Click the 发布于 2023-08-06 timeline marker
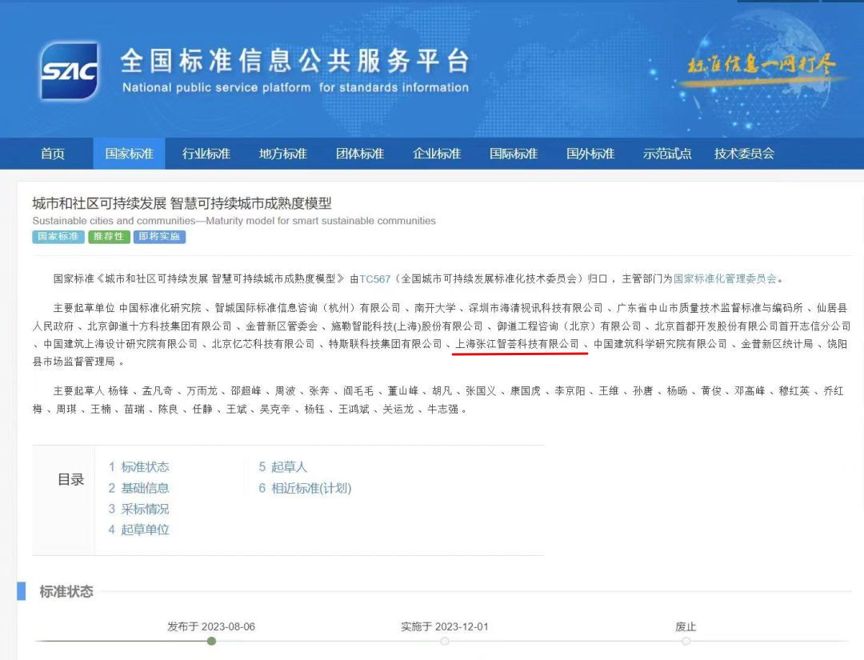The width and height of the screenshot is (864, 660). click(x=211, y=641)
